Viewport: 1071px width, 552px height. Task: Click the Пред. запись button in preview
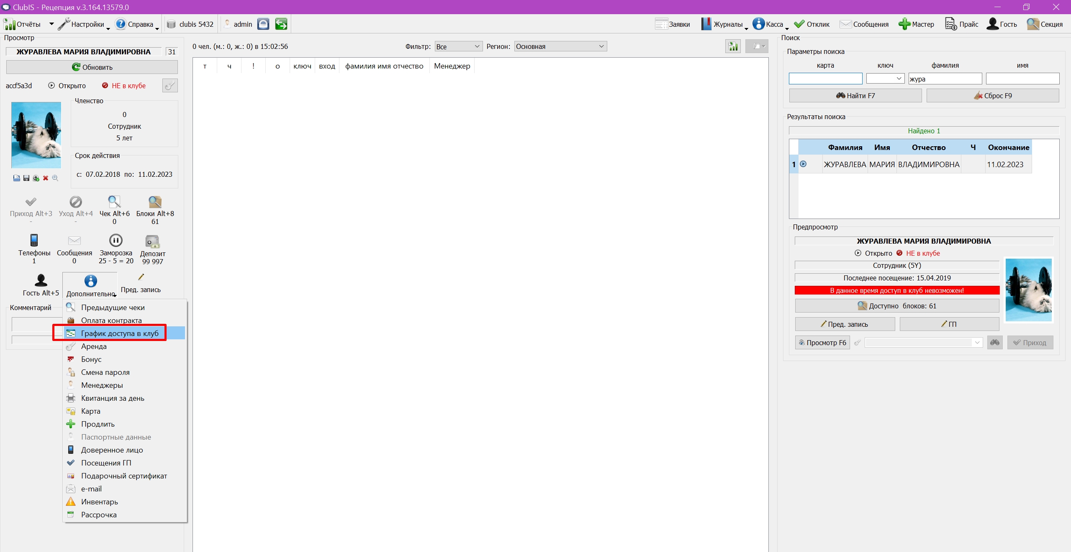pyautogui.click(x=845, y=324)
